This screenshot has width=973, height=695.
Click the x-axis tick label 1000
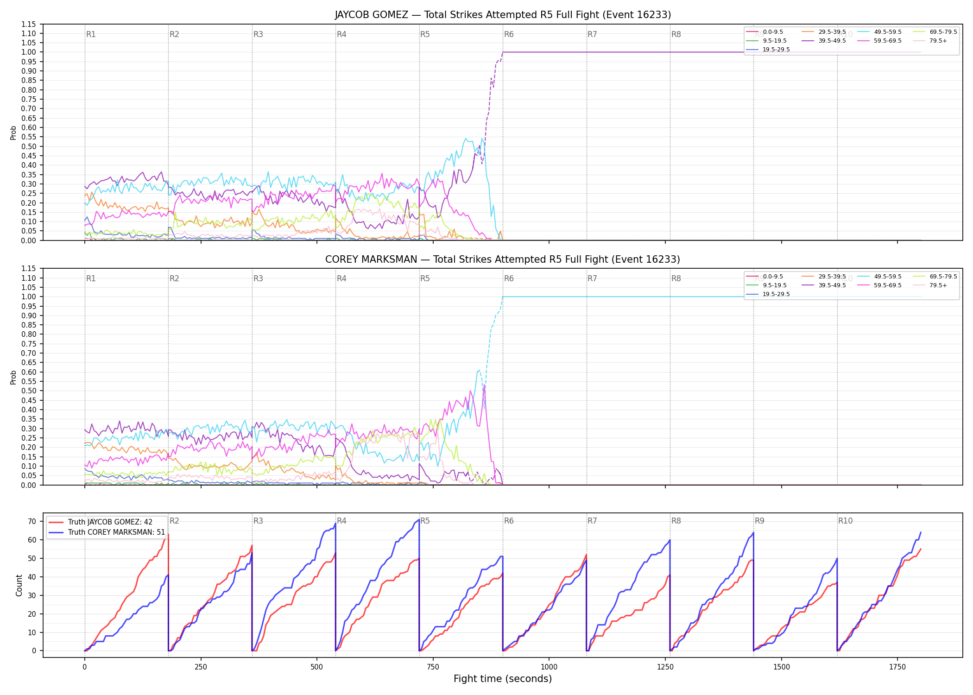click(549, 667)
